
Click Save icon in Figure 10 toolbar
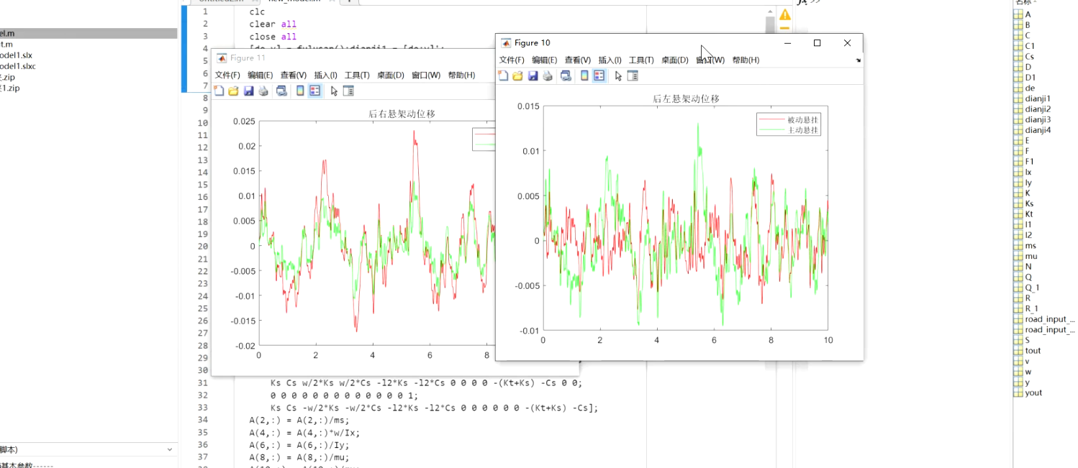(x=533, y=75)
